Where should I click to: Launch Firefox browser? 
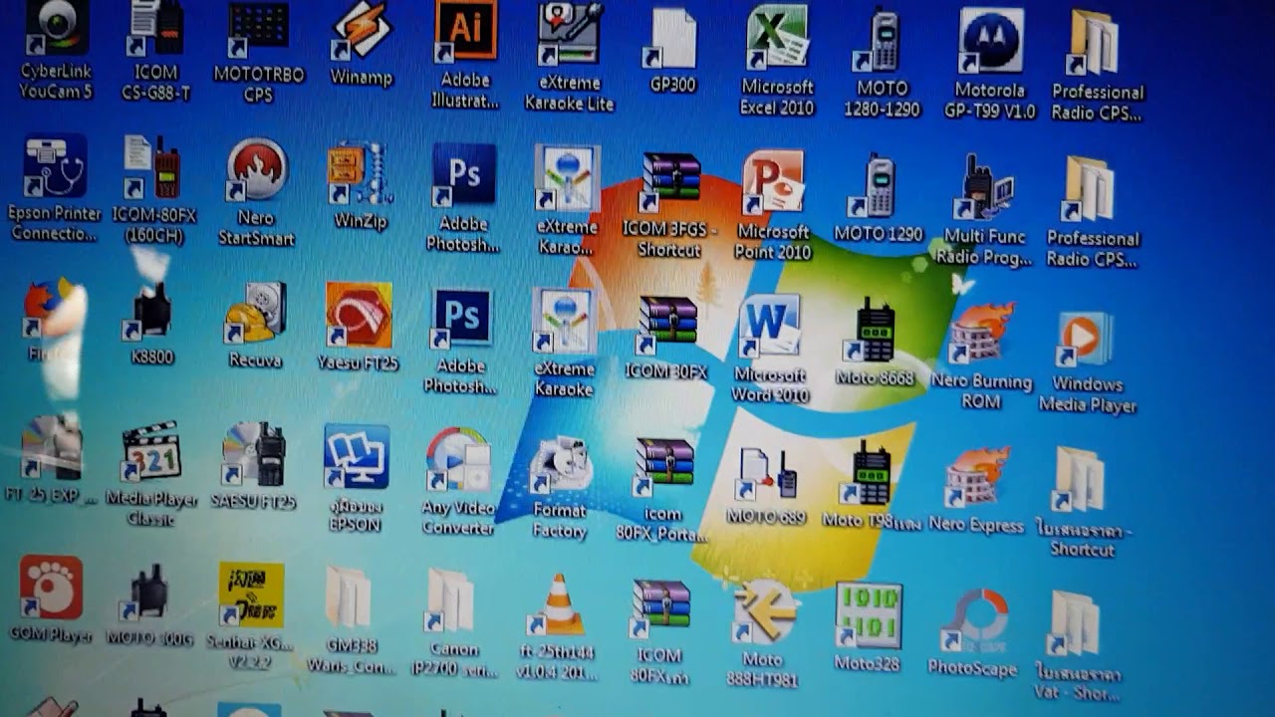tap(53, 321)
